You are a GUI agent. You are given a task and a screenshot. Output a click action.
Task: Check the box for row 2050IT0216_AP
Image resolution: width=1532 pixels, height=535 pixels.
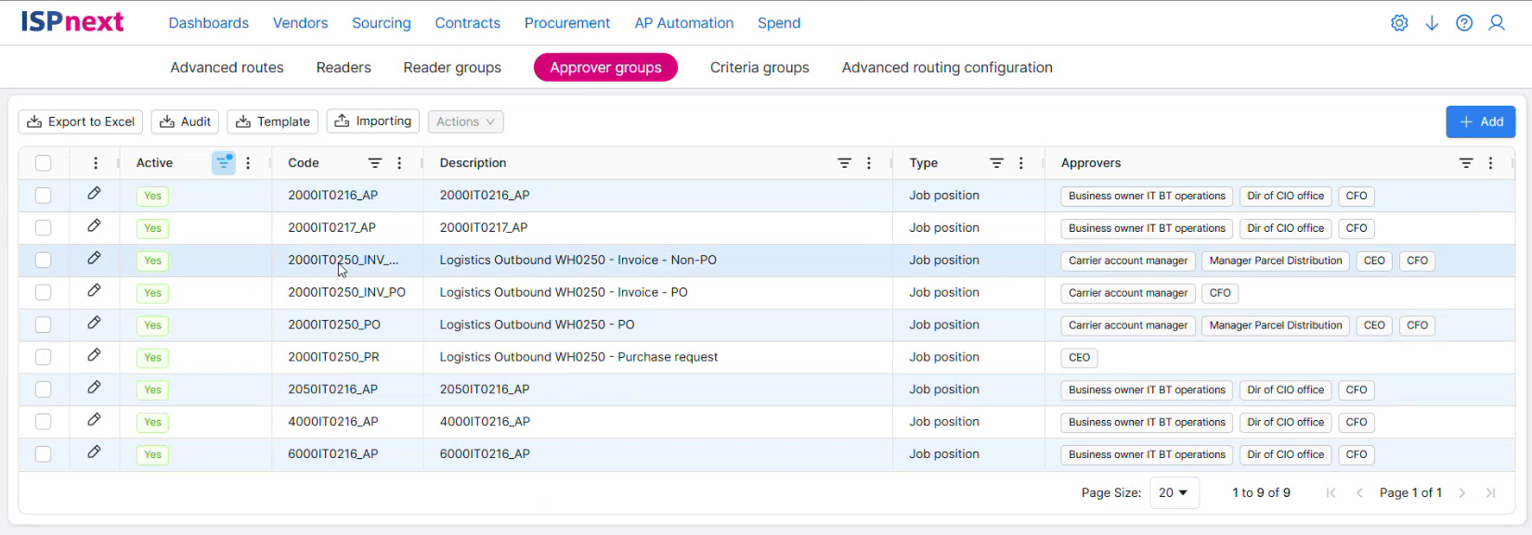[x=44, y=389]
